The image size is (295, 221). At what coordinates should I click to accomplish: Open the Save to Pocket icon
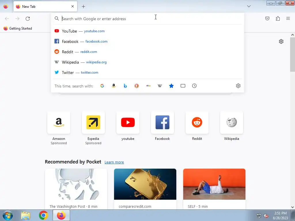(267, 18)
